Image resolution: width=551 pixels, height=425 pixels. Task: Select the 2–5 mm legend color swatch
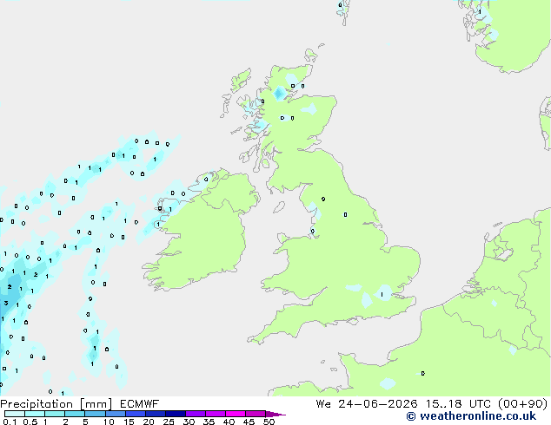(x=75, y=414)
